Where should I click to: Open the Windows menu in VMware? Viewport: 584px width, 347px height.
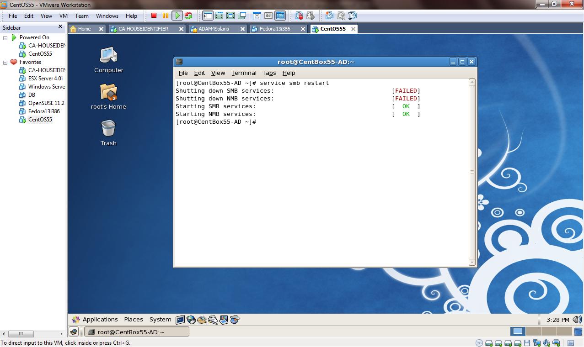[x=107, y=16]
